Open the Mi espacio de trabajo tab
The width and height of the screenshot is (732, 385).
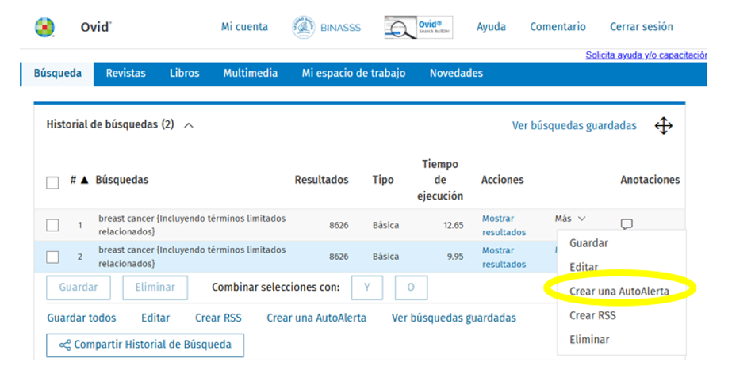click(x=353, y=73)
